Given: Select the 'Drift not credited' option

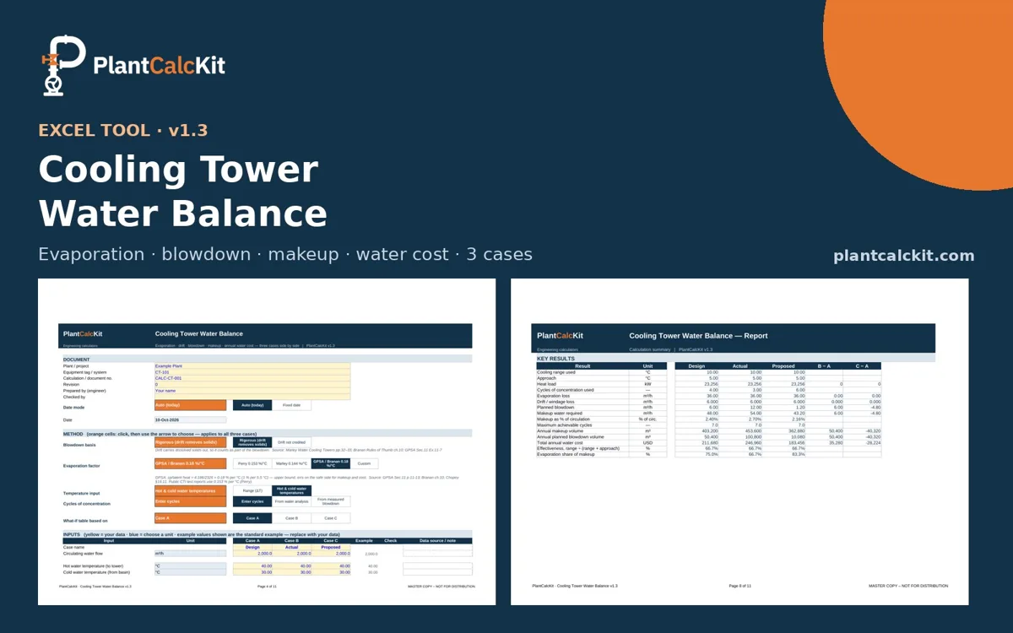Looking at the screenshot, I should 291,442.
